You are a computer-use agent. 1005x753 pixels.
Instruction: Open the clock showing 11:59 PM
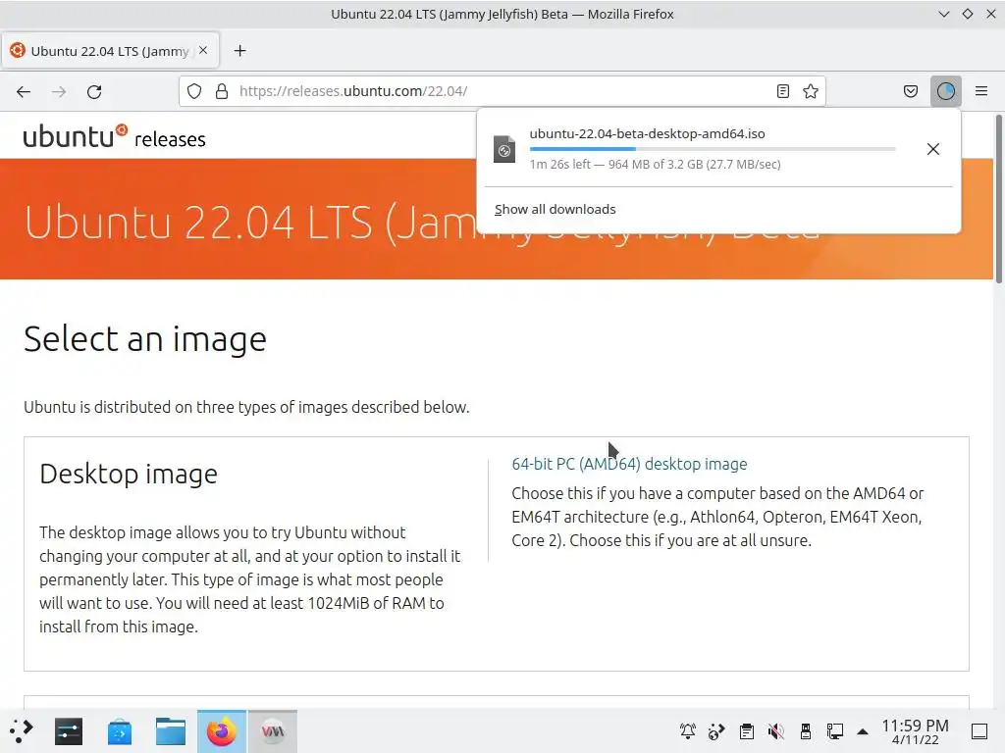(916, 731)
